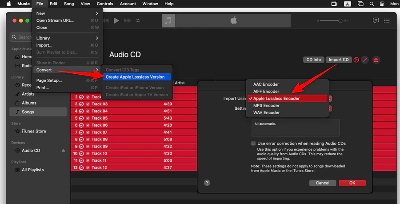Uncheck the Track 04 checkbox
The width and height of the screenshot is (400, 204).
tap(88, 111)
